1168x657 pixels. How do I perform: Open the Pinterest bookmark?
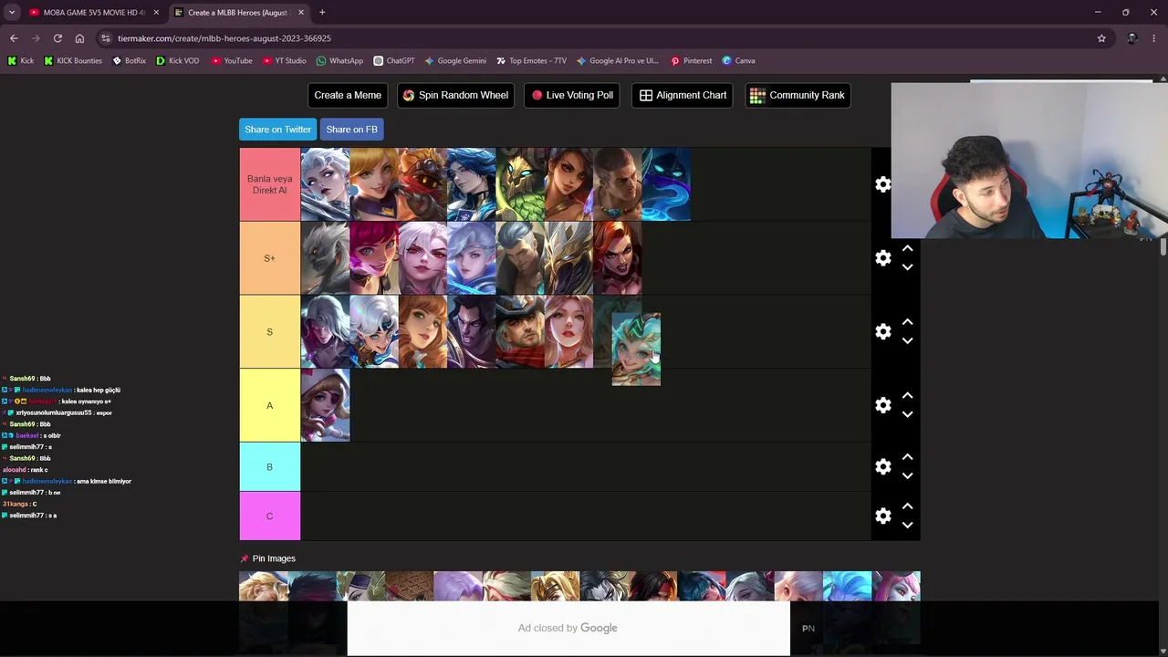coord(691,61)
